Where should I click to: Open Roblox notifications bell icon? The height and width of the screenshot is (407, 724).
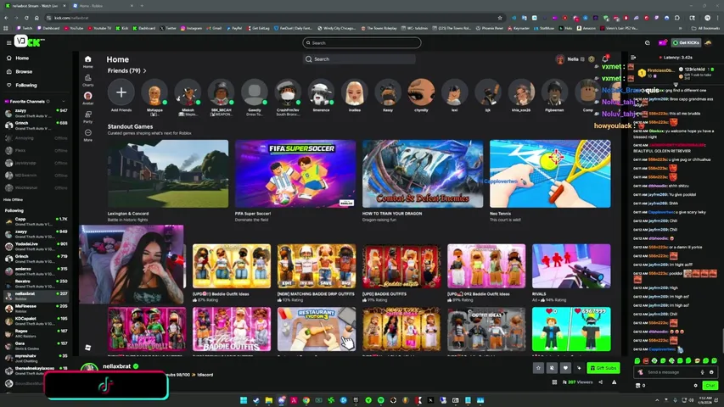605,59
